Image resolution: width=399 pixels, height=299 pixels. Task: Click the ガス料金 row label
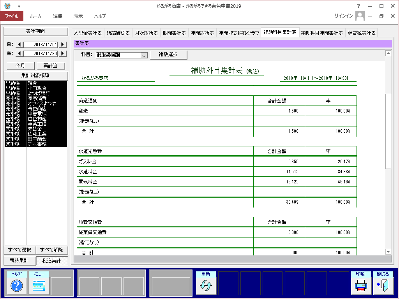tap(87, 162)
